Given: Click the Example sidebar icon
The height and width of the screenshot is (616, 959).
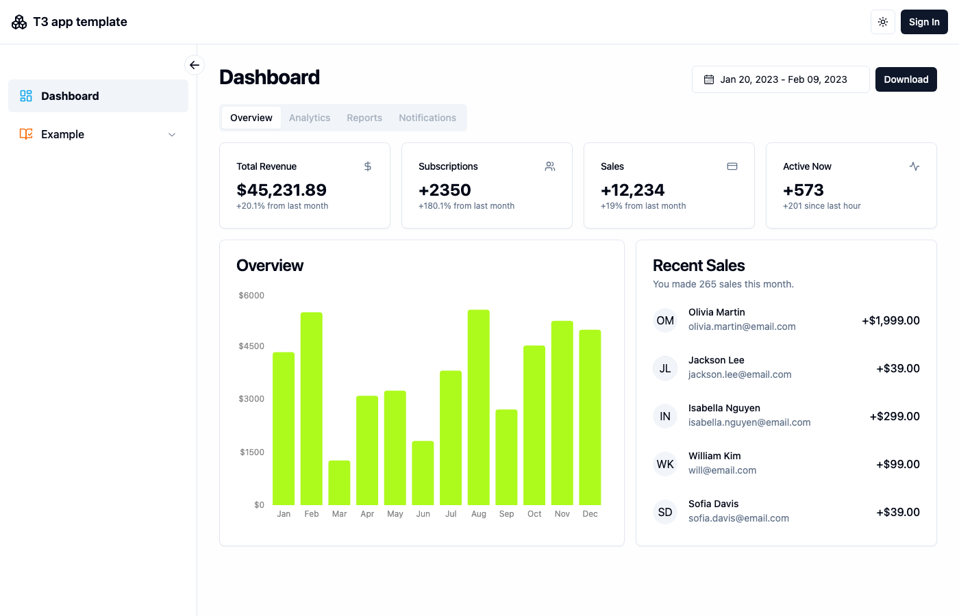Looking at the screenshot, I should (25, 134).
